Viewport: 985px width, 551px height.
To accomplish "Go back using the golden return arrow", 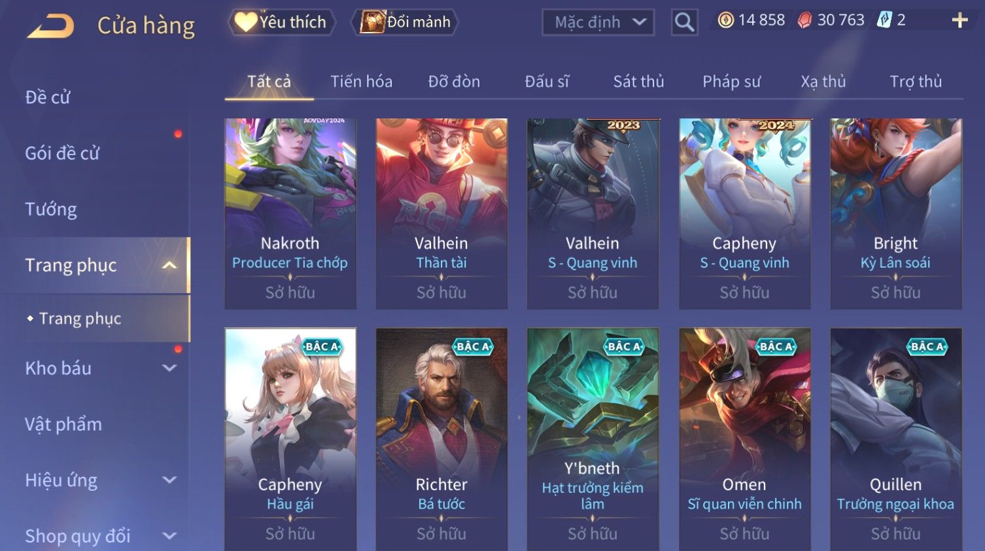I will click(x=50, y=26).
